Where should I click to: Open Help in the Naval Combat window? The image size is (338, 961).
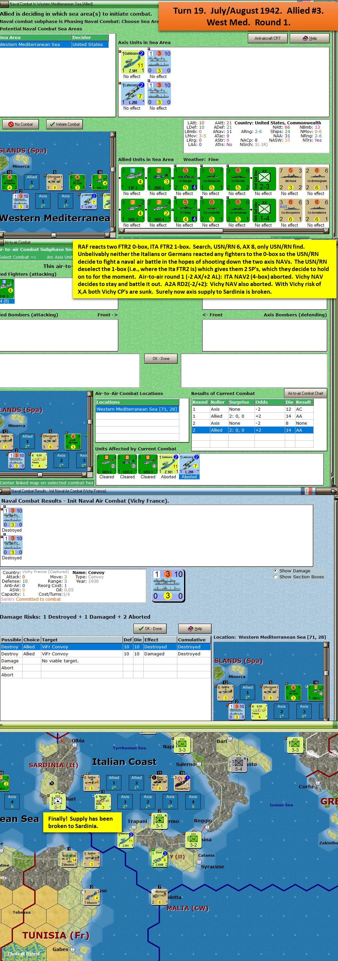click(x=310, y=38)
